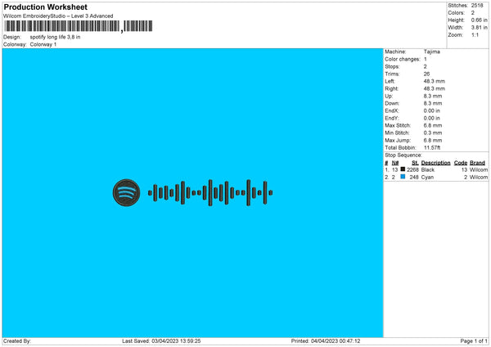The height and width of the screenshot is (347, 491).
Task: Click the Stitches value "2518"
Action: tap(477, 6)
